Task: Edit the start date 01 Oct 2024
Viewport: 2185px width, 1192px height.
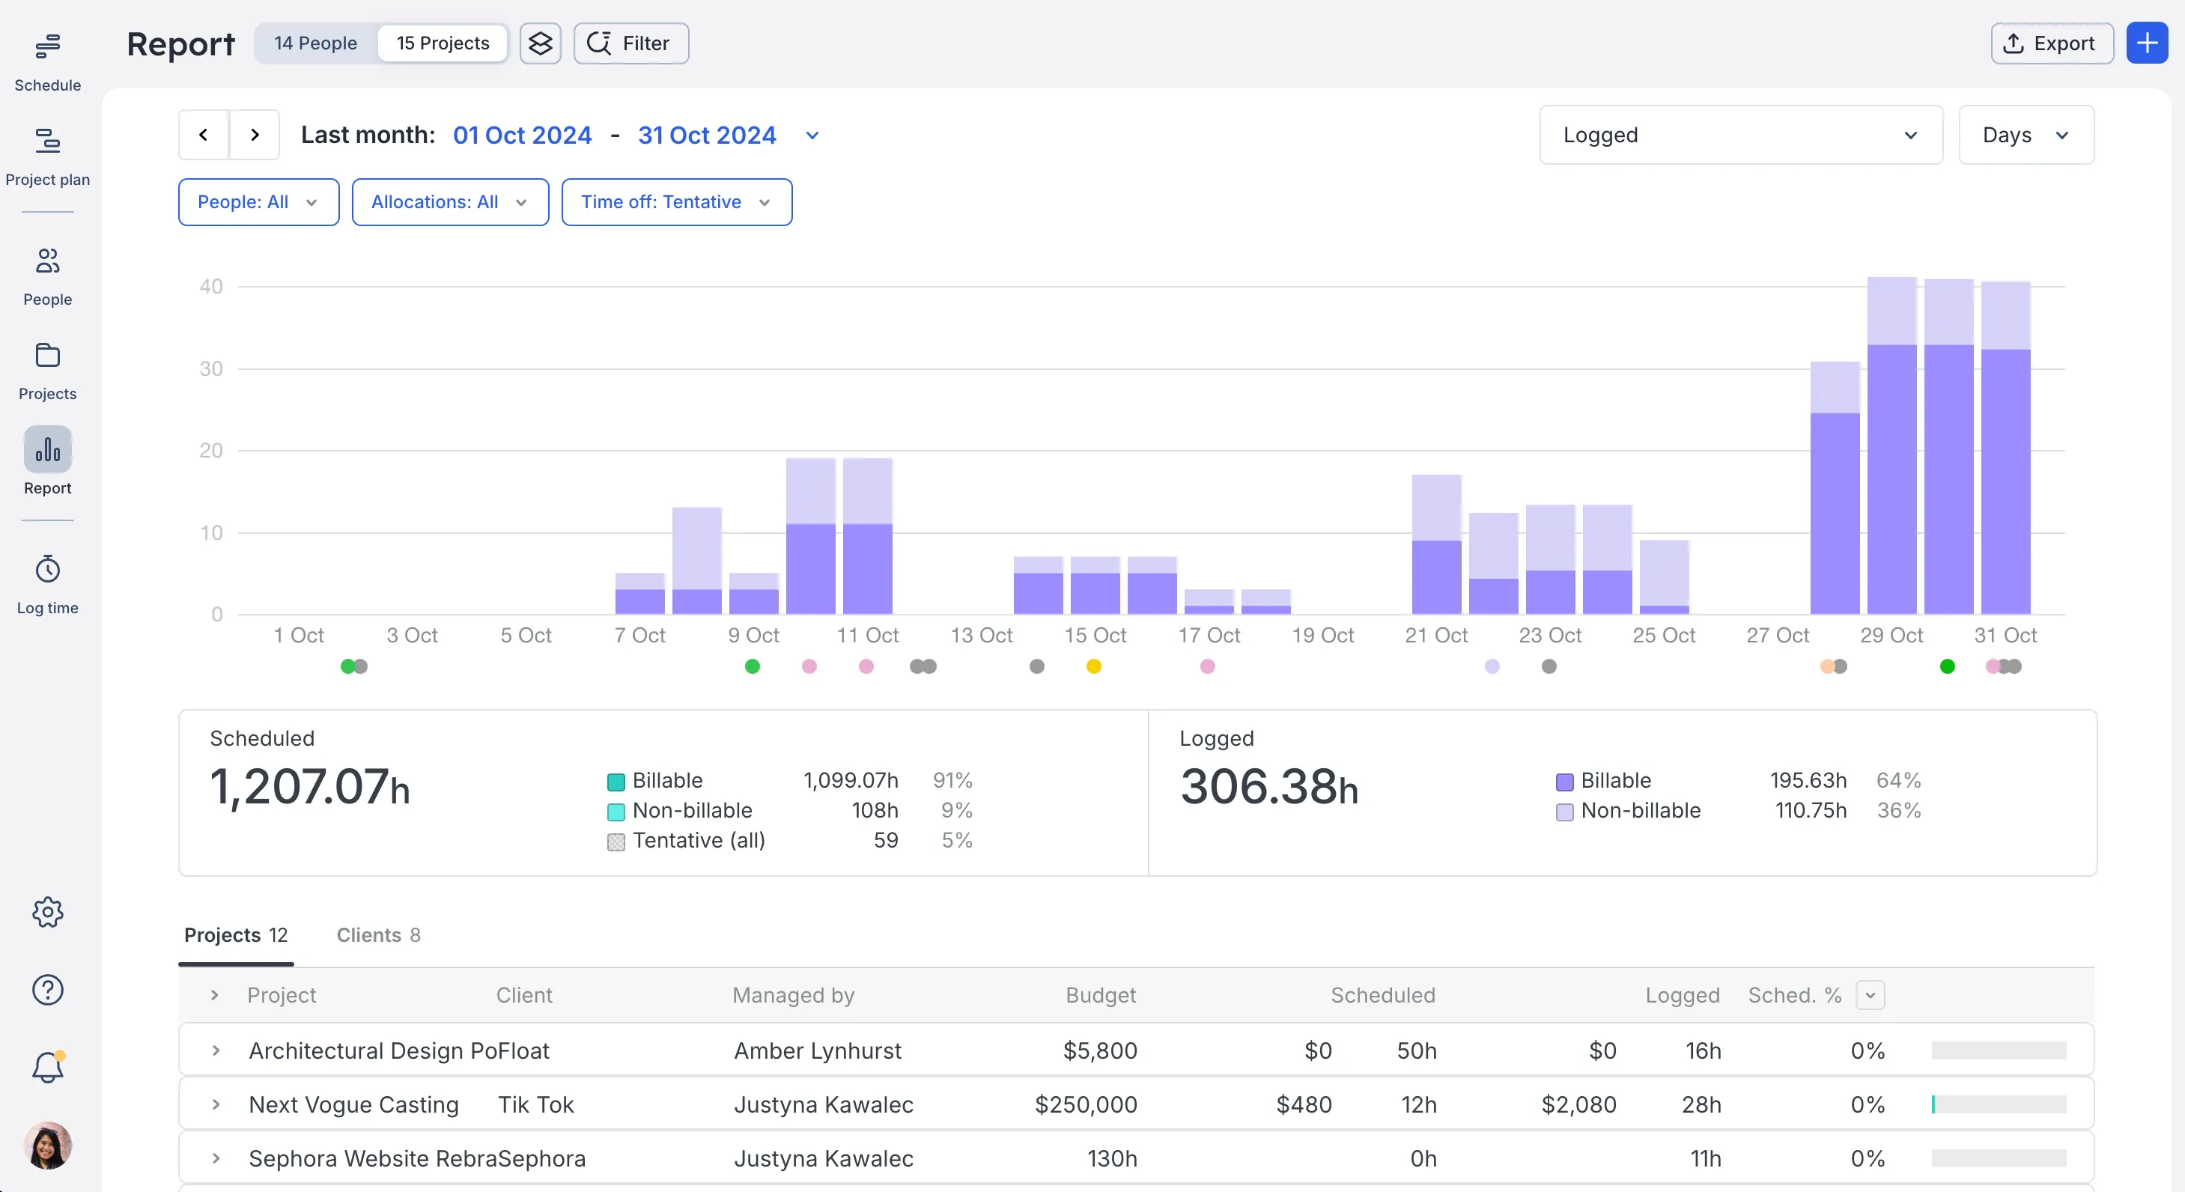Action: 523,135
